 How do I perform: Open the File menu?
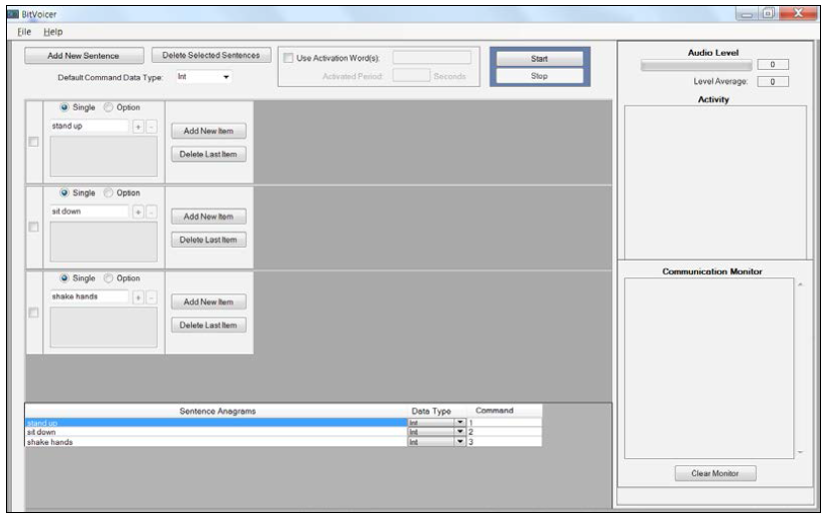coord(24,32)
